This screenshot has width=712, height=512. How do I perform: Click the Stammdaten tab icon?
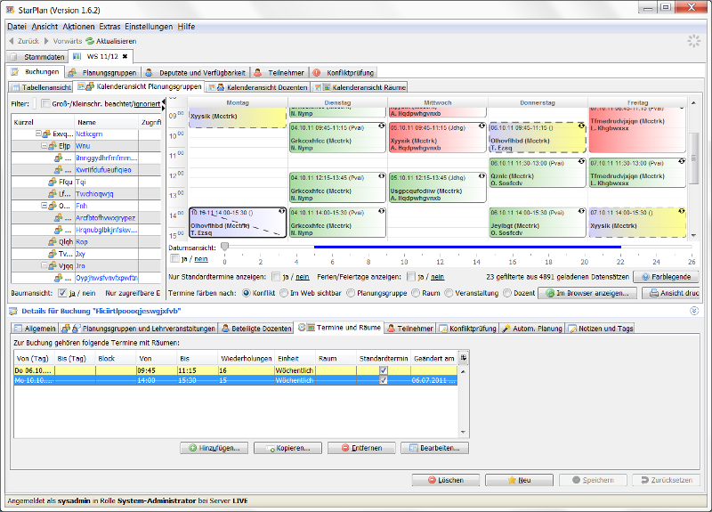tap(13, 57)
